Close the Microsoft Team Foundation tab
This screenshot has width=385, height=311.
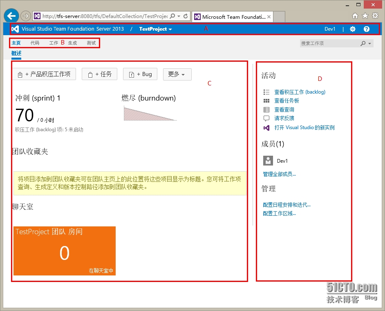click(269, 17)
